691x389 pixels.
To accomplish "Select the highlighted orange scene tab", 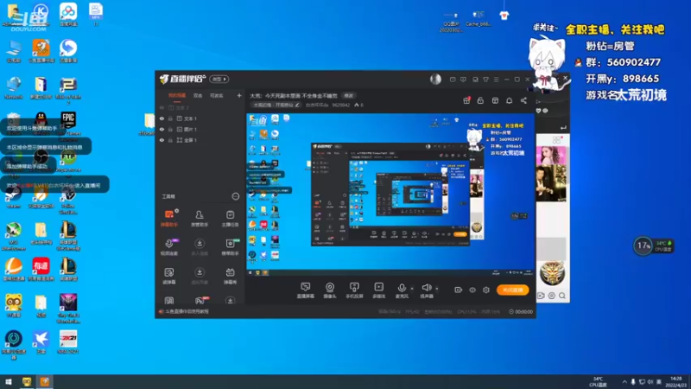I will [177, 95].
